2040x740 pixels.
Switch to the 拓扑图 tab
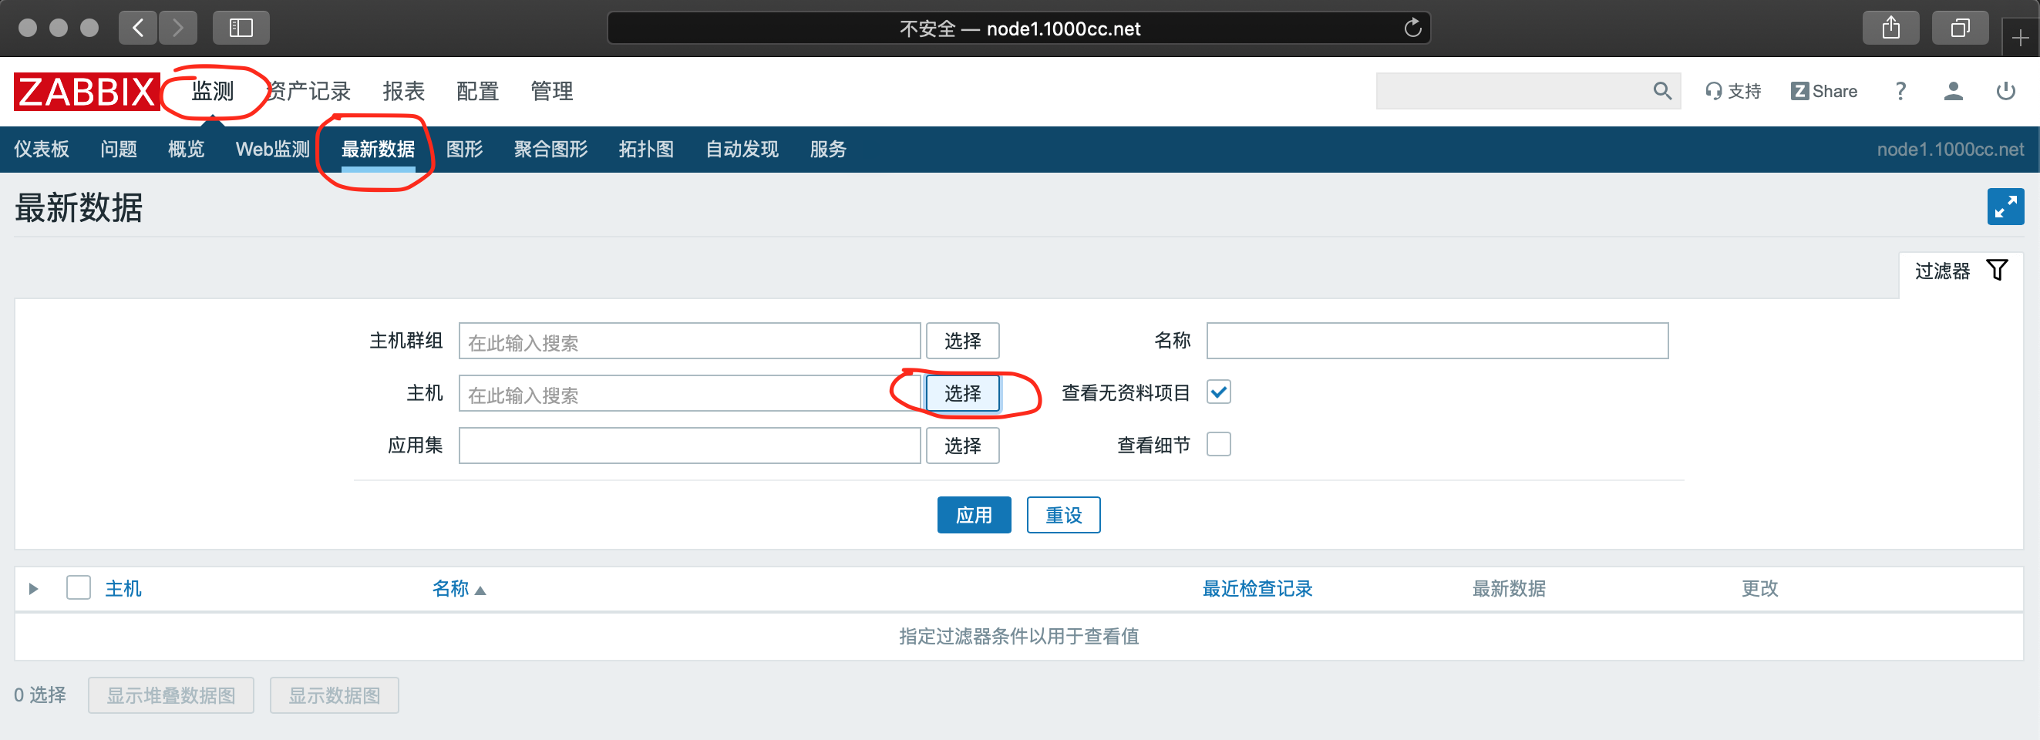pyautogui.click(x=645, y=150)
